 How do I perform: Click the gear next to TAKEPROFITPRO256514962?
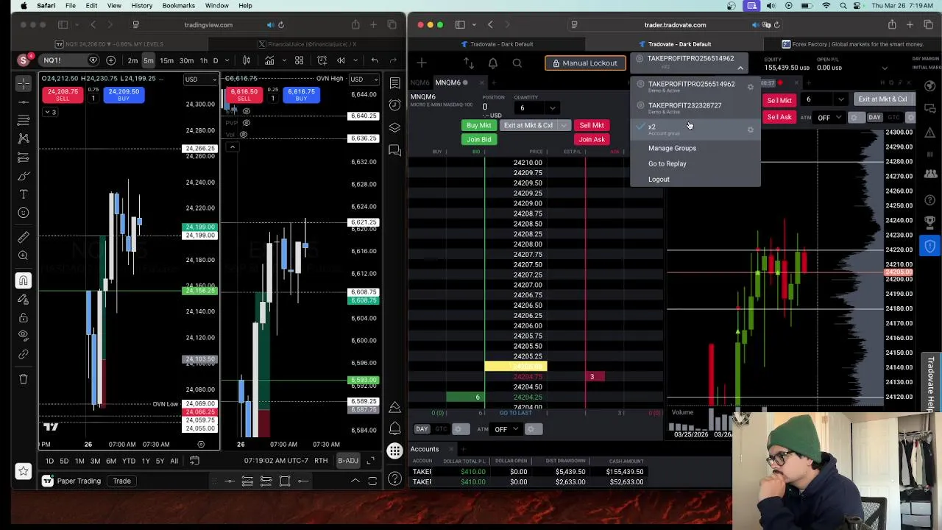[x=751, y=87]
